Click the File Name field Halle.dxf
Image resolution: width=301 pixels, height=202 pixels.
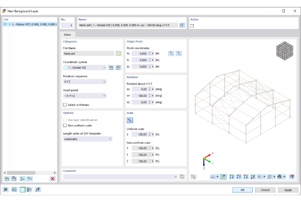[x=88, y=54]
